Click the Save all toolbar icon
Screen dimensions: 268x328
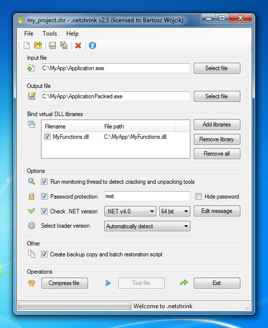click(x=64, y=45)
